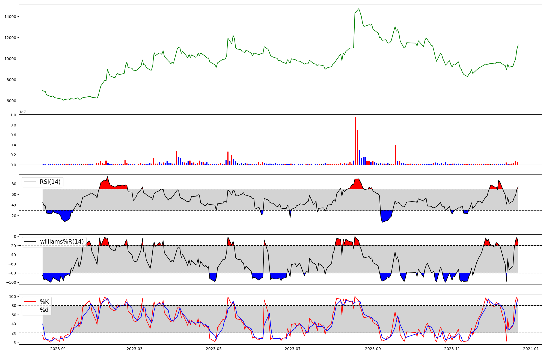Click the 1e7 volume scale label
This screenshot has width=546, height=355.
[22, 112]
